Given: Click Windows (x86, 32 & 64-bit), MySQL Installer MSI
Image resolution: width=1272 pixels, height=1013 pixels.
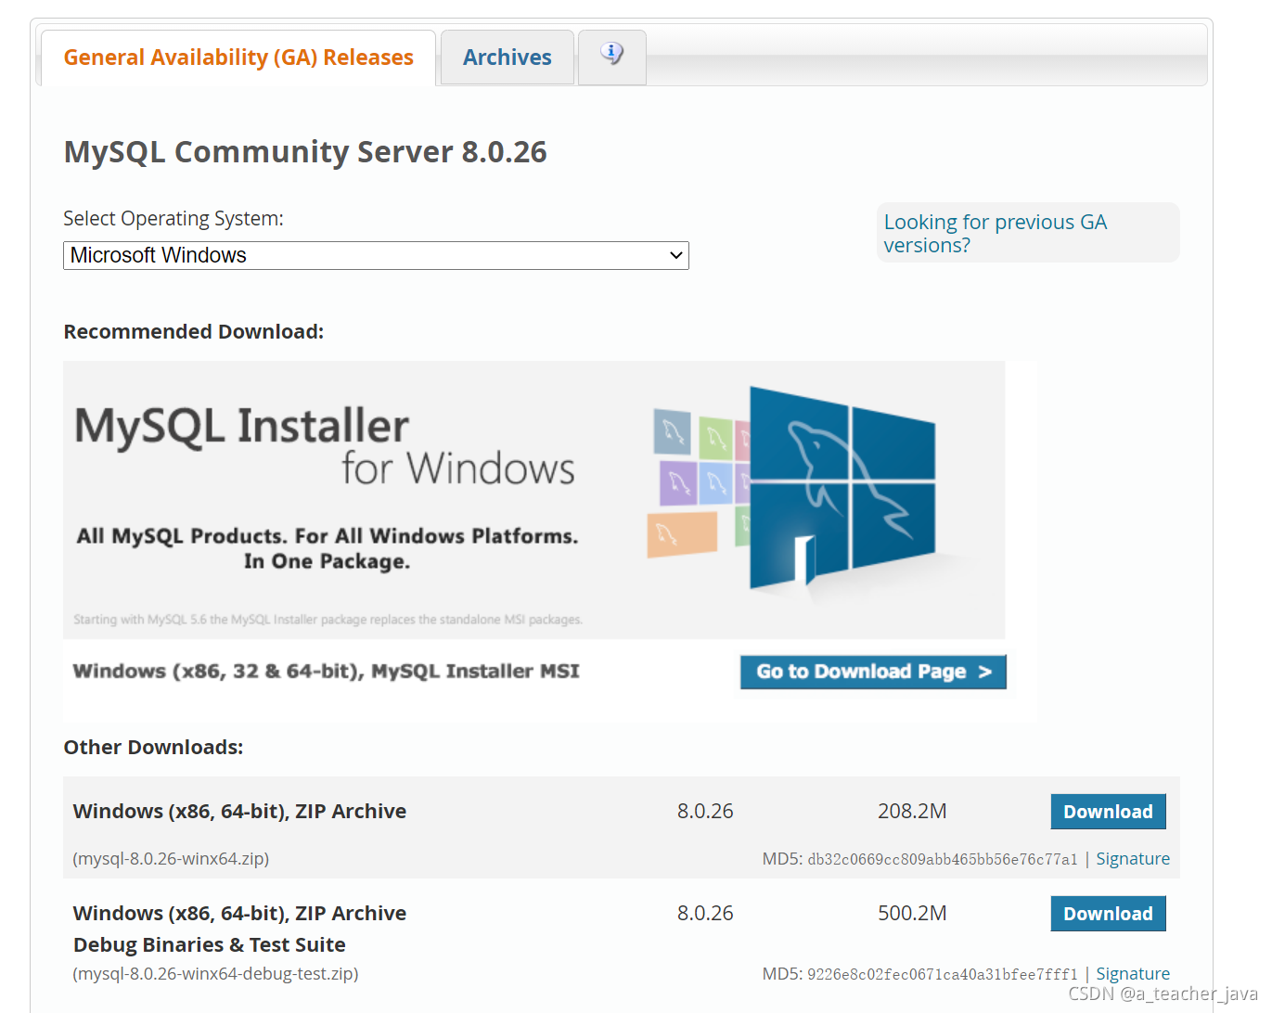Looking at the screenshot, I should [326, 672].
